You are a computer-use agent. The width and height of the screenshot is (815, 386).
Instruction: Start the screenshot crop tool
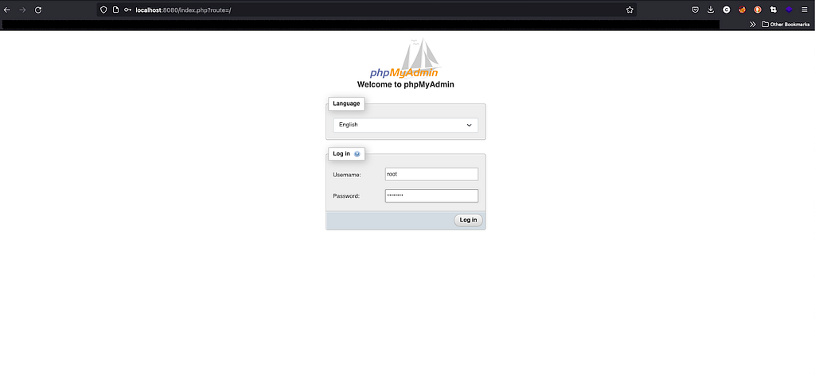[774, 10]
